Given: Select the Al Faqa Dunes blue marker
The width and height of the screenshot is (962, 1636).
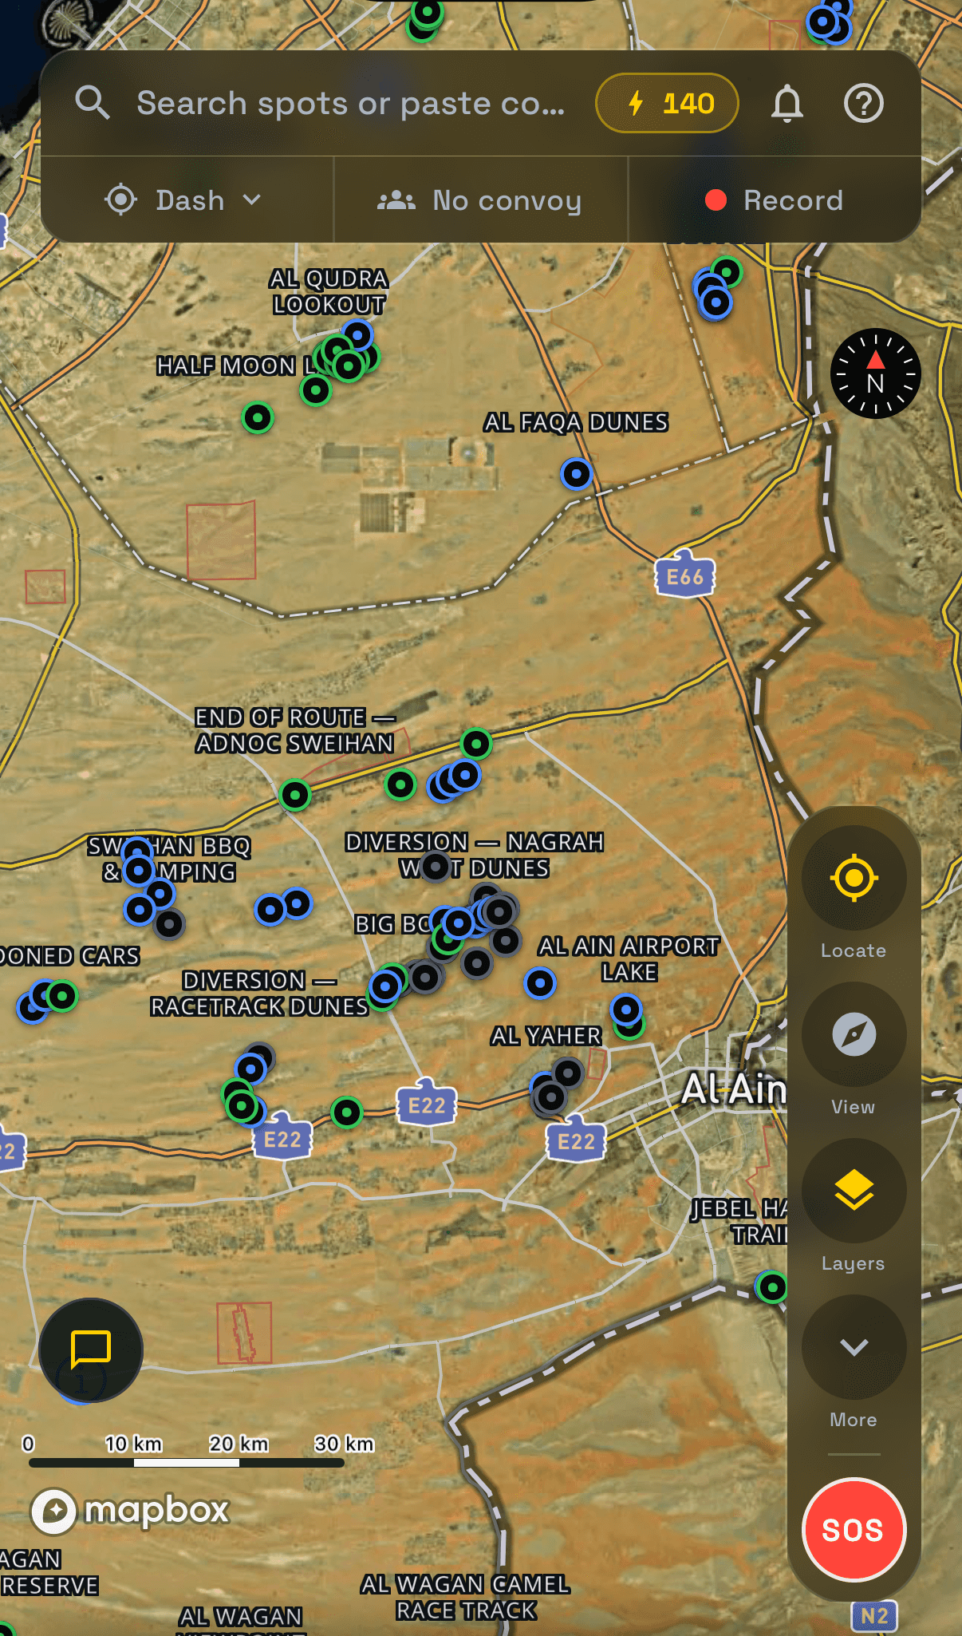Looking at the screenshot, I should coord(576,474).
